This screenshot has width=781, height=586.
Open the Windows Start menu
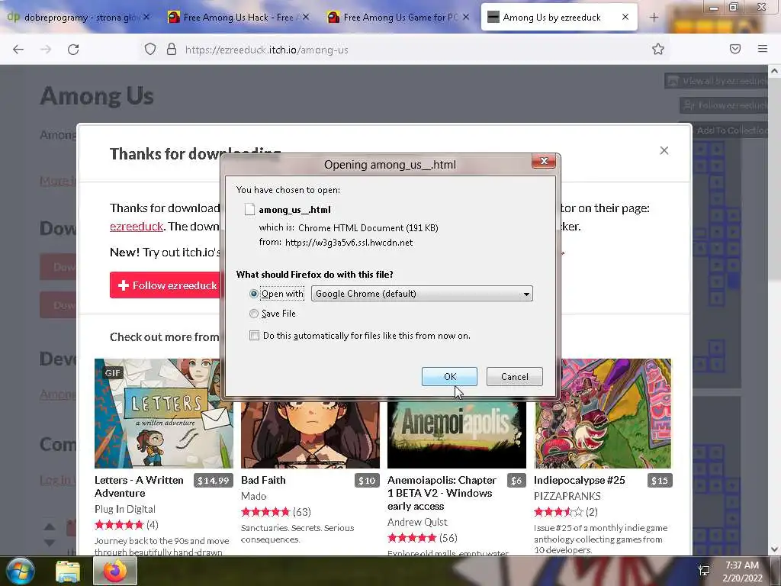tap(20, 571)
